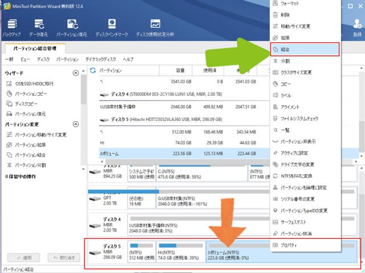Start パーティションコピー wizard
365x273 pixels.
tap(27, 94)
